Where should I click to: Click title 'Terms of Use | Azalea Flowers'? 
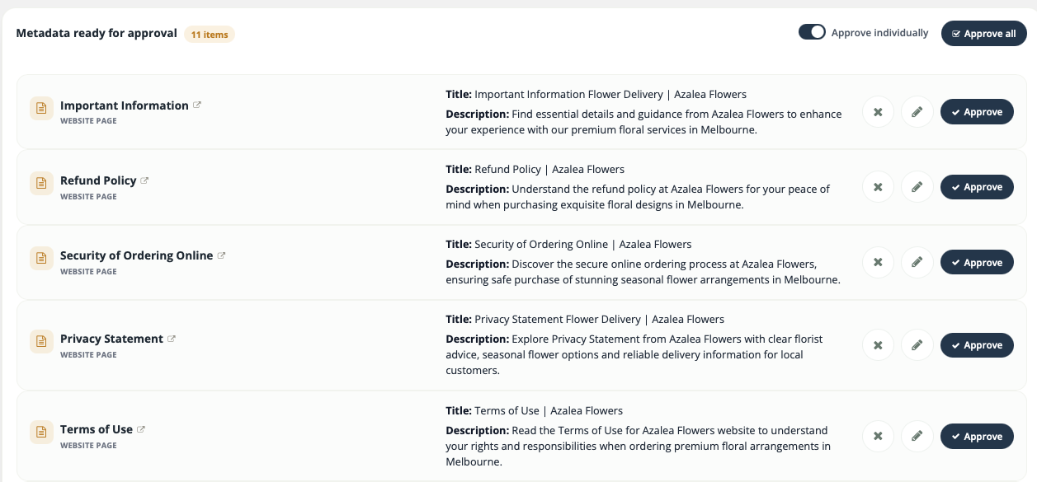(x=549, y=410)
